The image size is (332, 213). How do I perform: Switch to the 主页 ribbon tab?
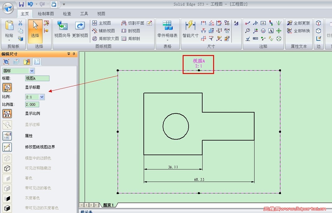point(25,14)
